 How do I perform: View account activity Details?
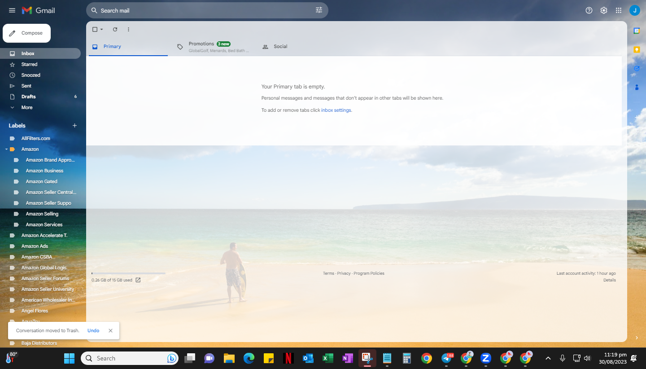coord(610,280)
